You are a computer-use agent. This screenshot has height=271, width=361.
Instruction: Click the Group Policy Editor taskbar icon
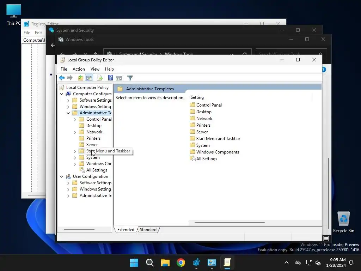227,263
